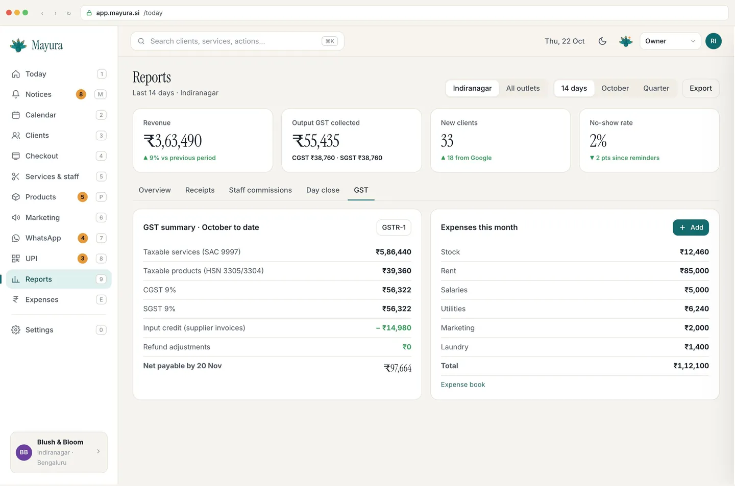Image resolution: width=735 pixels, height=486 pixels.
Task: Click the Mayura lotus icon beside Owner
Action: [x=626, y=41]
